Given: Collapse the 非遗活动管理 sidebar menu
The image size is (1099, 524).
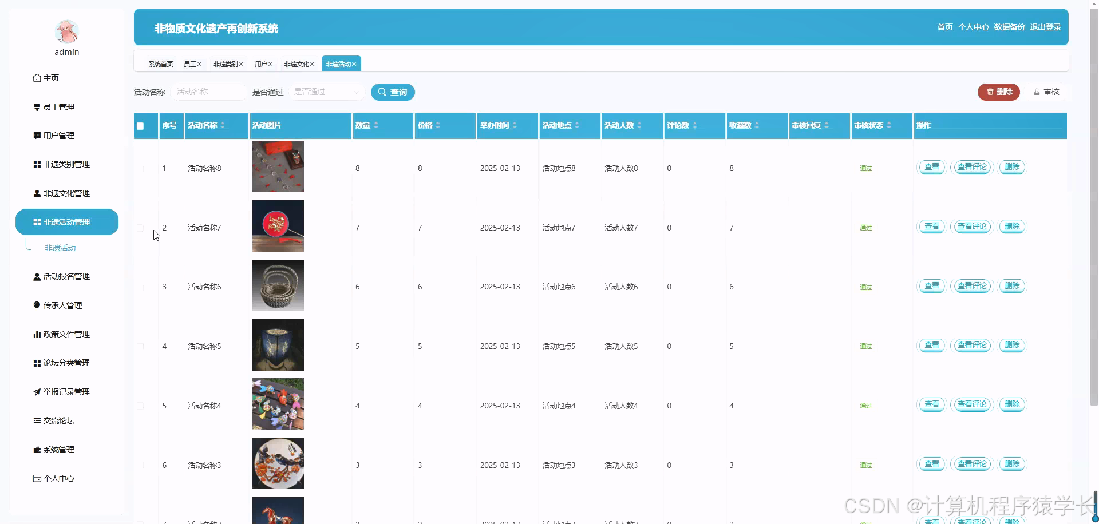Looking at the screenshot, I should point(67,222).
